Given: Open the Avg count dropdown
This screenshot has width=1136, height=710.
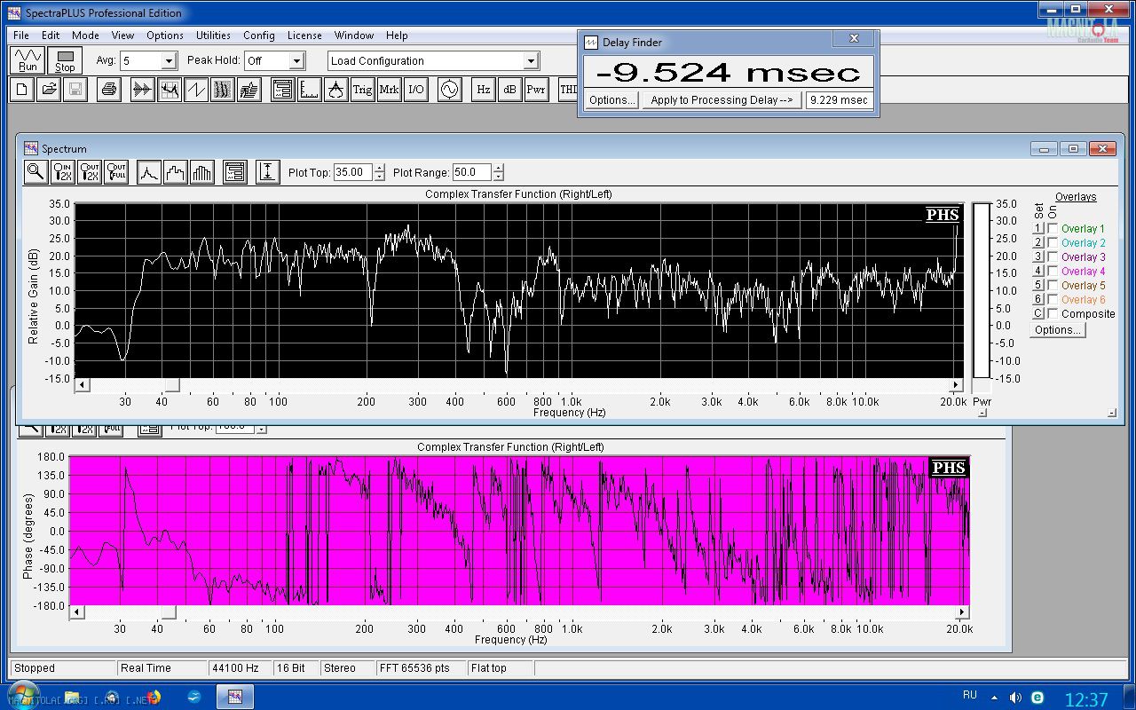Looking at the screenshot, I should point(169,61).
